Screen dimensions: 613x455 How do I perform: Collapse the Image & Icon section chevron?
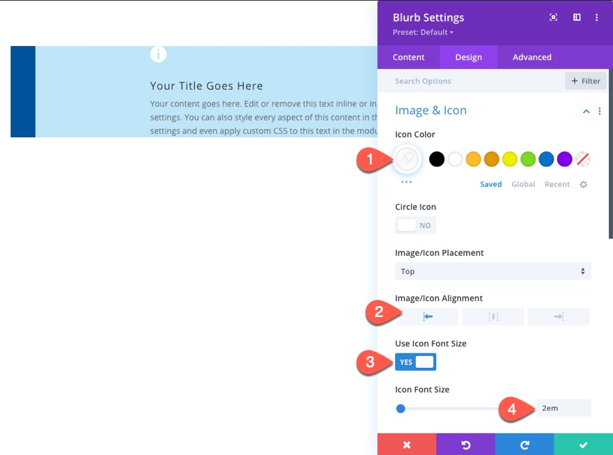pos(586,111)
